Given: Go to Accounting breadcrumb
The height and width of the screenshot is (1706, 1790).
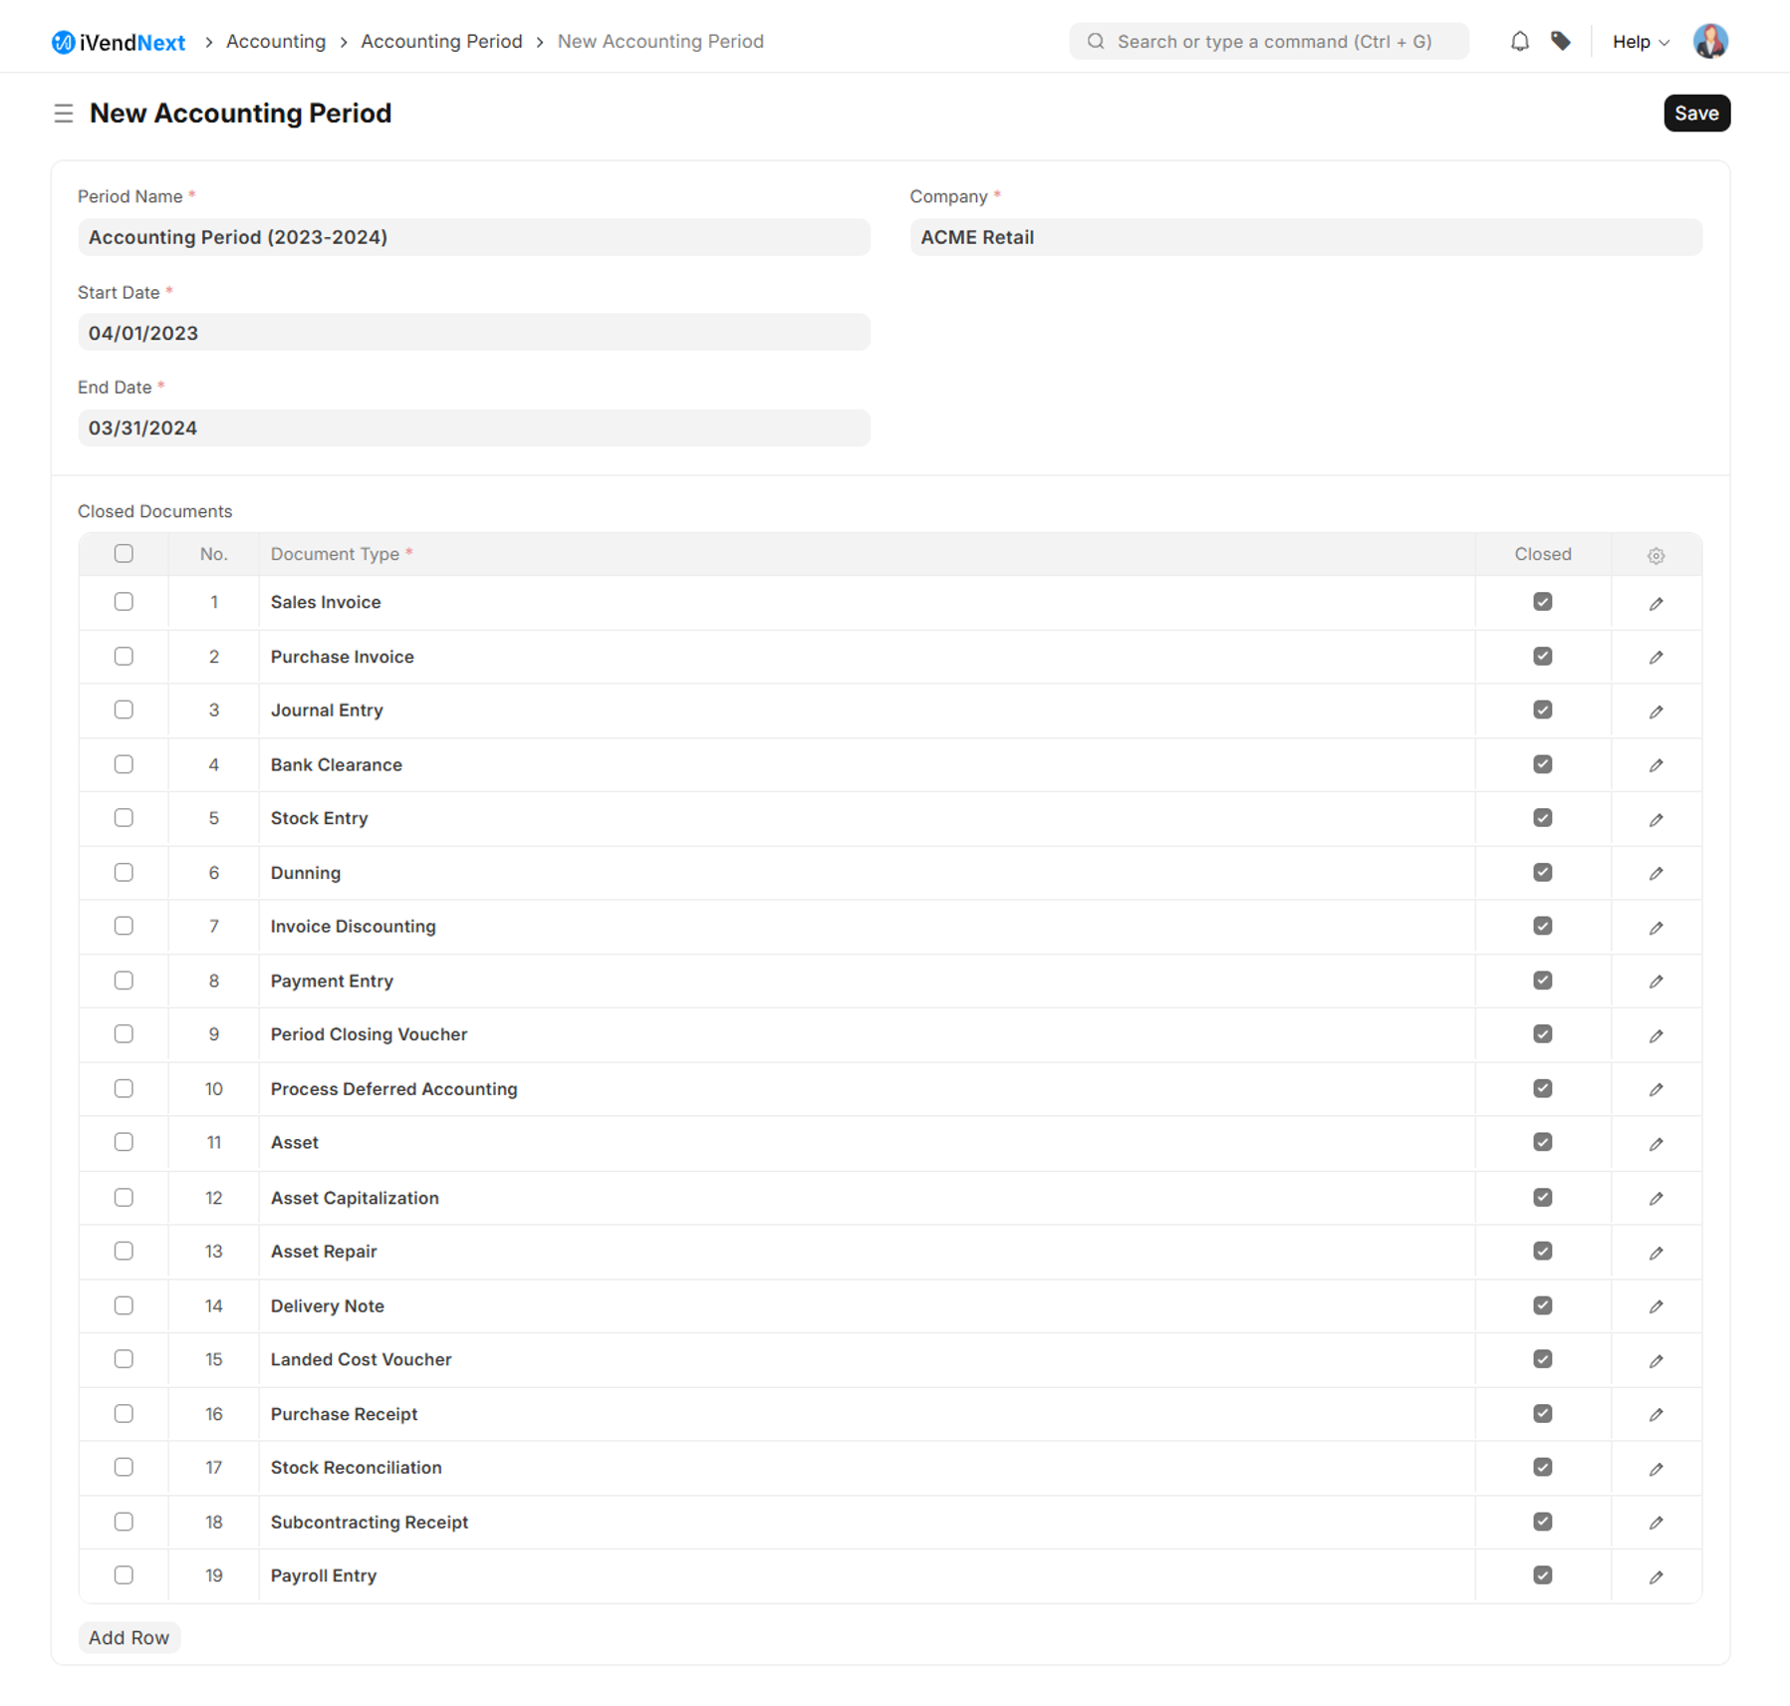Looking at the screenshot, I should click(276, 42).
